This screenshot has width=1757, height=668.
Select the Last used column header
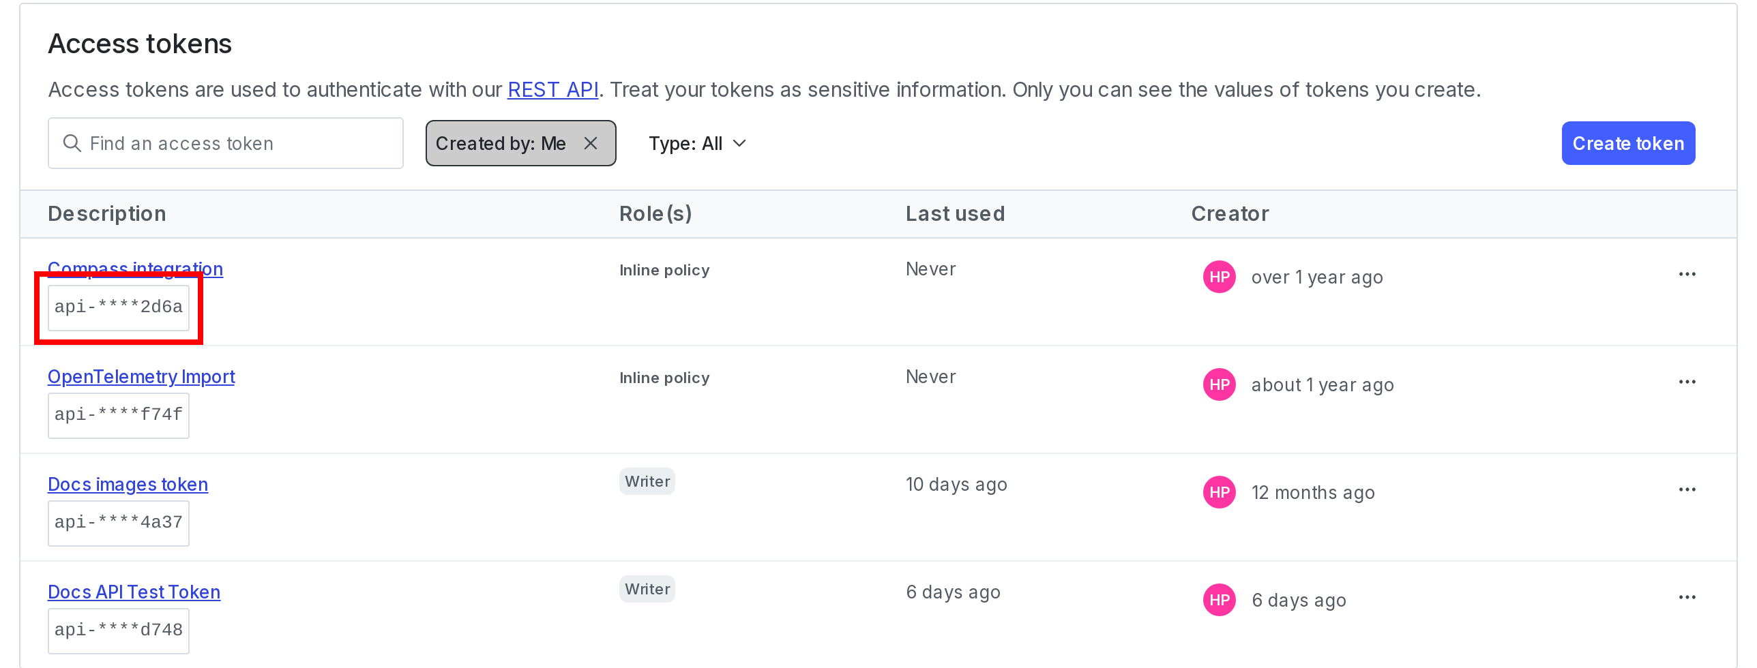tap(955, 213)
